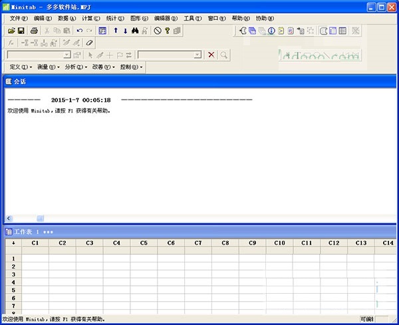Click the 工作表 1 worksheet title bar
The width and height of the screenshot is (399, 325).
[199, 232]
